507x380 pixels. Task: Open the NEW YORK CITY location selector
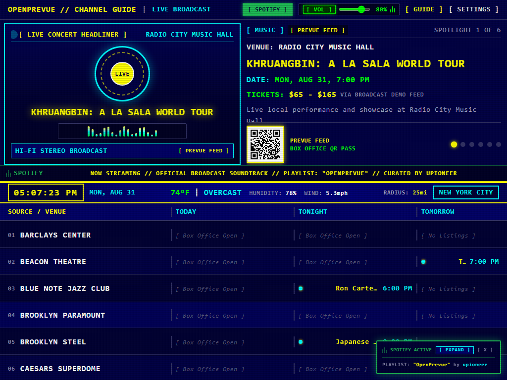pos(465,192)
